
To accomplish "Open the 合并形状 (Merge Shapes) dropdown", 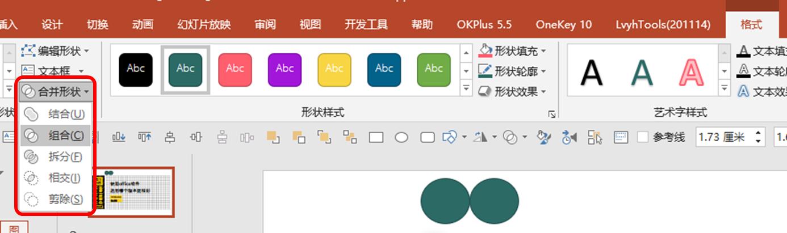I will click(56, 91).
